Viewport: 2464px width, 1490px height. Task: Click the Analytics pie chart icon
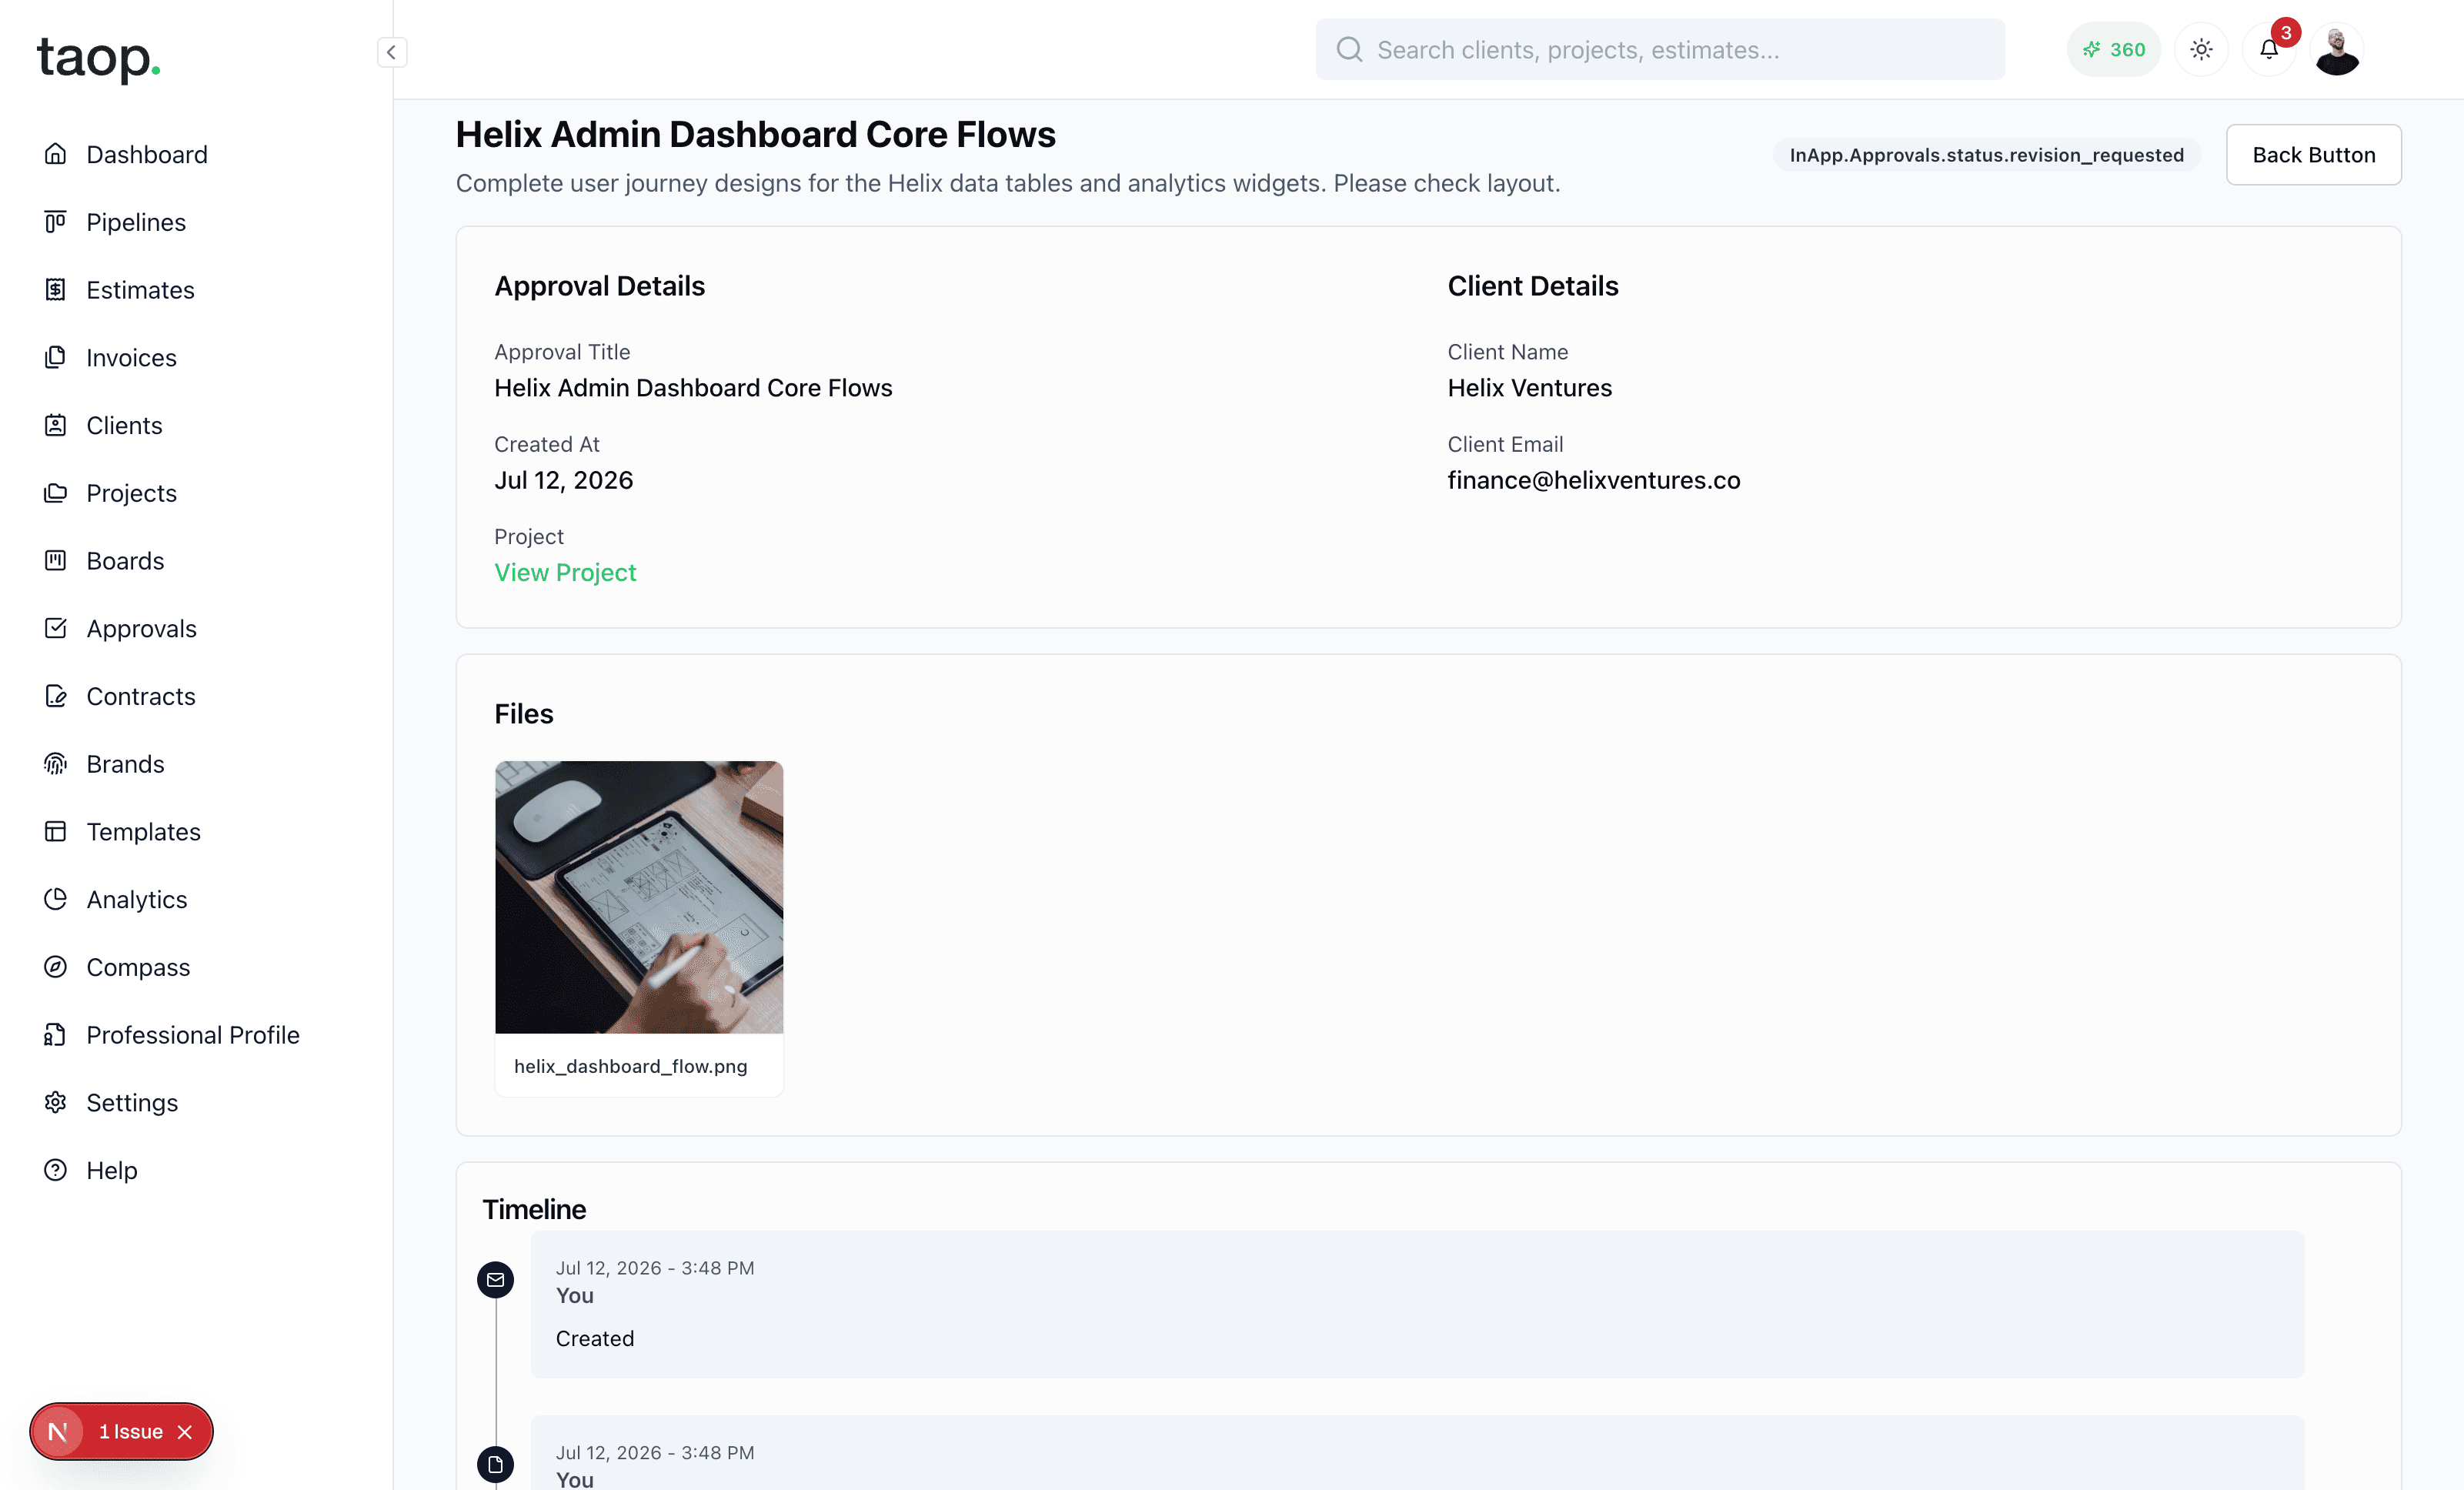point(55,899)
